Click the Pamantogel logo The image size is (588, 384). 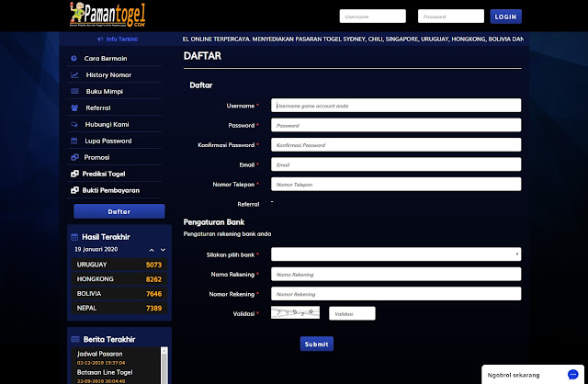(107, 15)
